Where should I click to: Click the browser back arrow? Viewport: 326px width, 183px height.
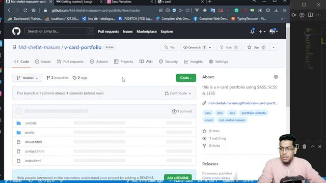tap(9, 10)
